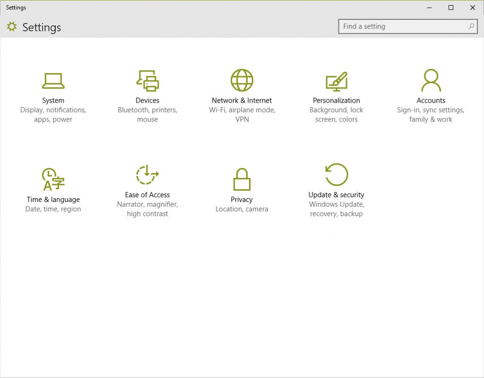Click the Network & Internet label
The image size is (484, 378).
(x=242, y=100)
